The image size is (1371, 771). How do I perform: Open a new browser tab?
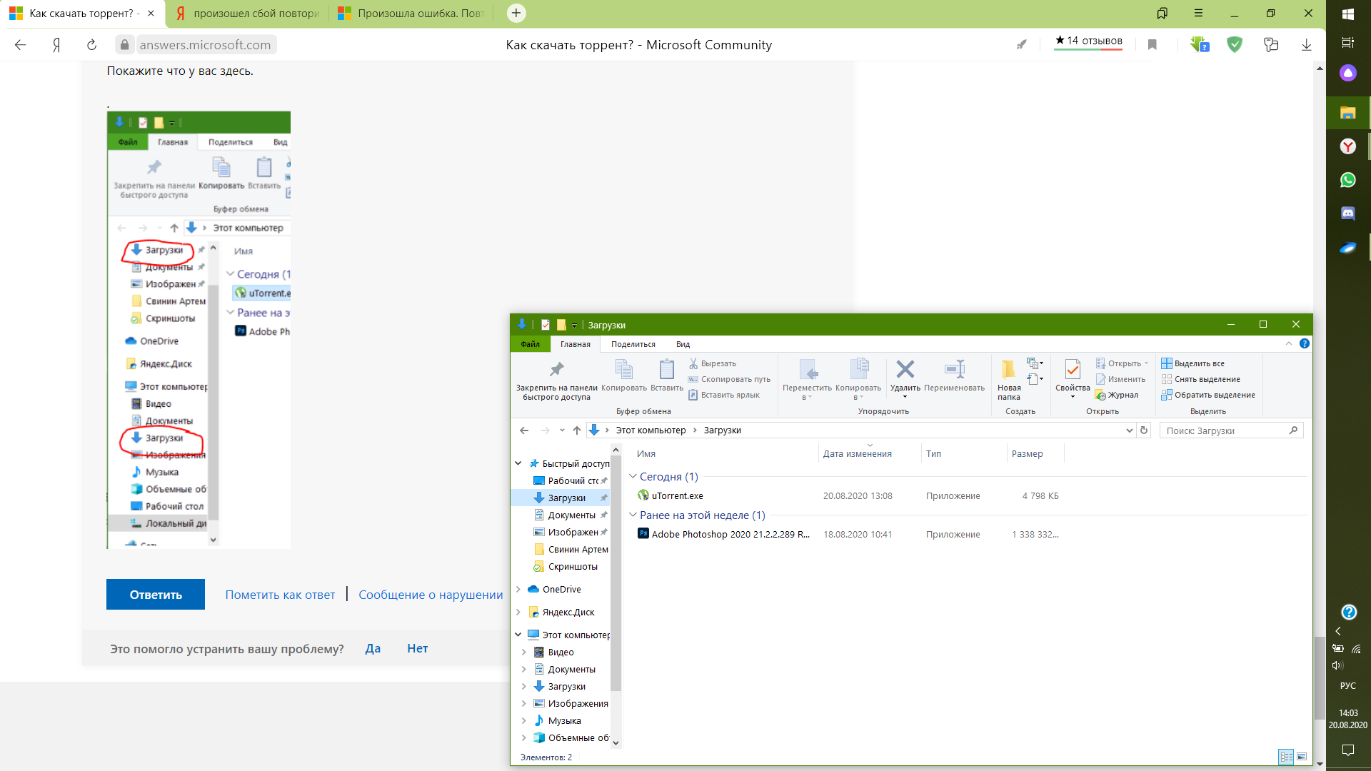pos(516,13)
